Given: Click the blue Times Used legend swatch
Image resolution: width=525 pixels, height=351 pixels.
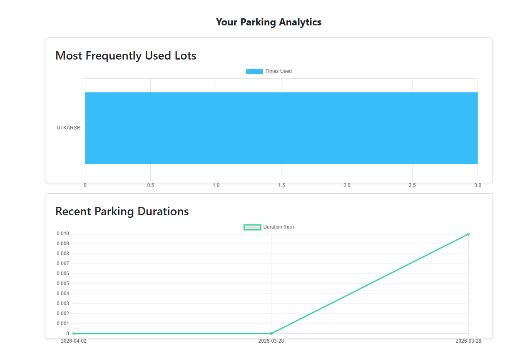Looking at the screenshot, I should tap(254, 72).
